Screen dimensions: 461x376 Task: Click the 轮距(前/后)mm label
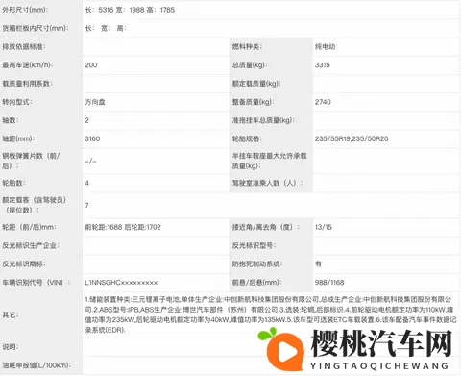29,227
